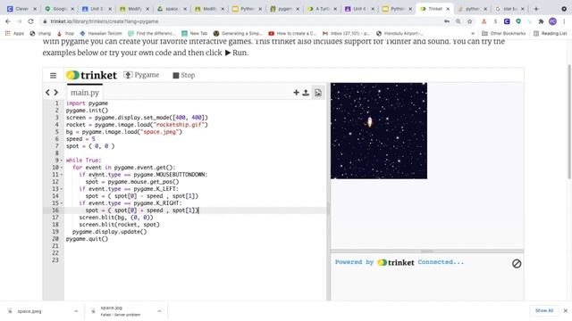Close the Clever tab

tap(35, 9)
